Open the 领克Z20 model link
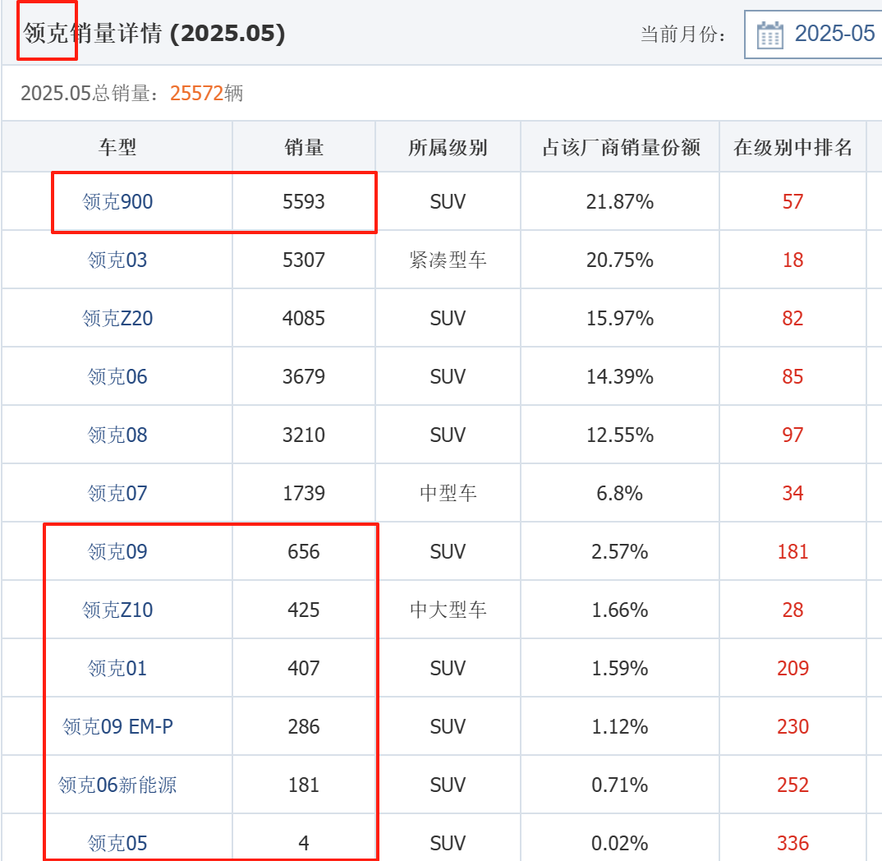 pyautogui.click(x=117, y=319)
